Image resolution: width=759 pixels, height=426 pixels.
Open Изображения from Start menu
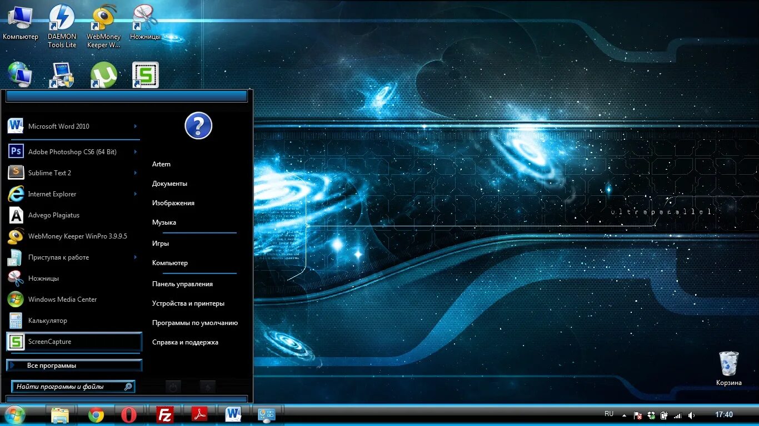coord(173,203)
